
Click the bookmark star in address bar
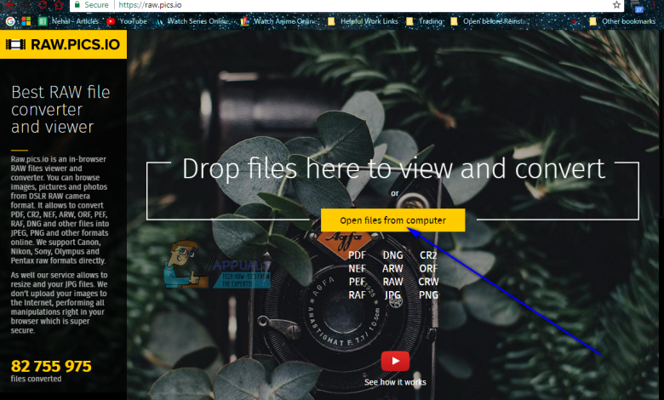point(616,5)
